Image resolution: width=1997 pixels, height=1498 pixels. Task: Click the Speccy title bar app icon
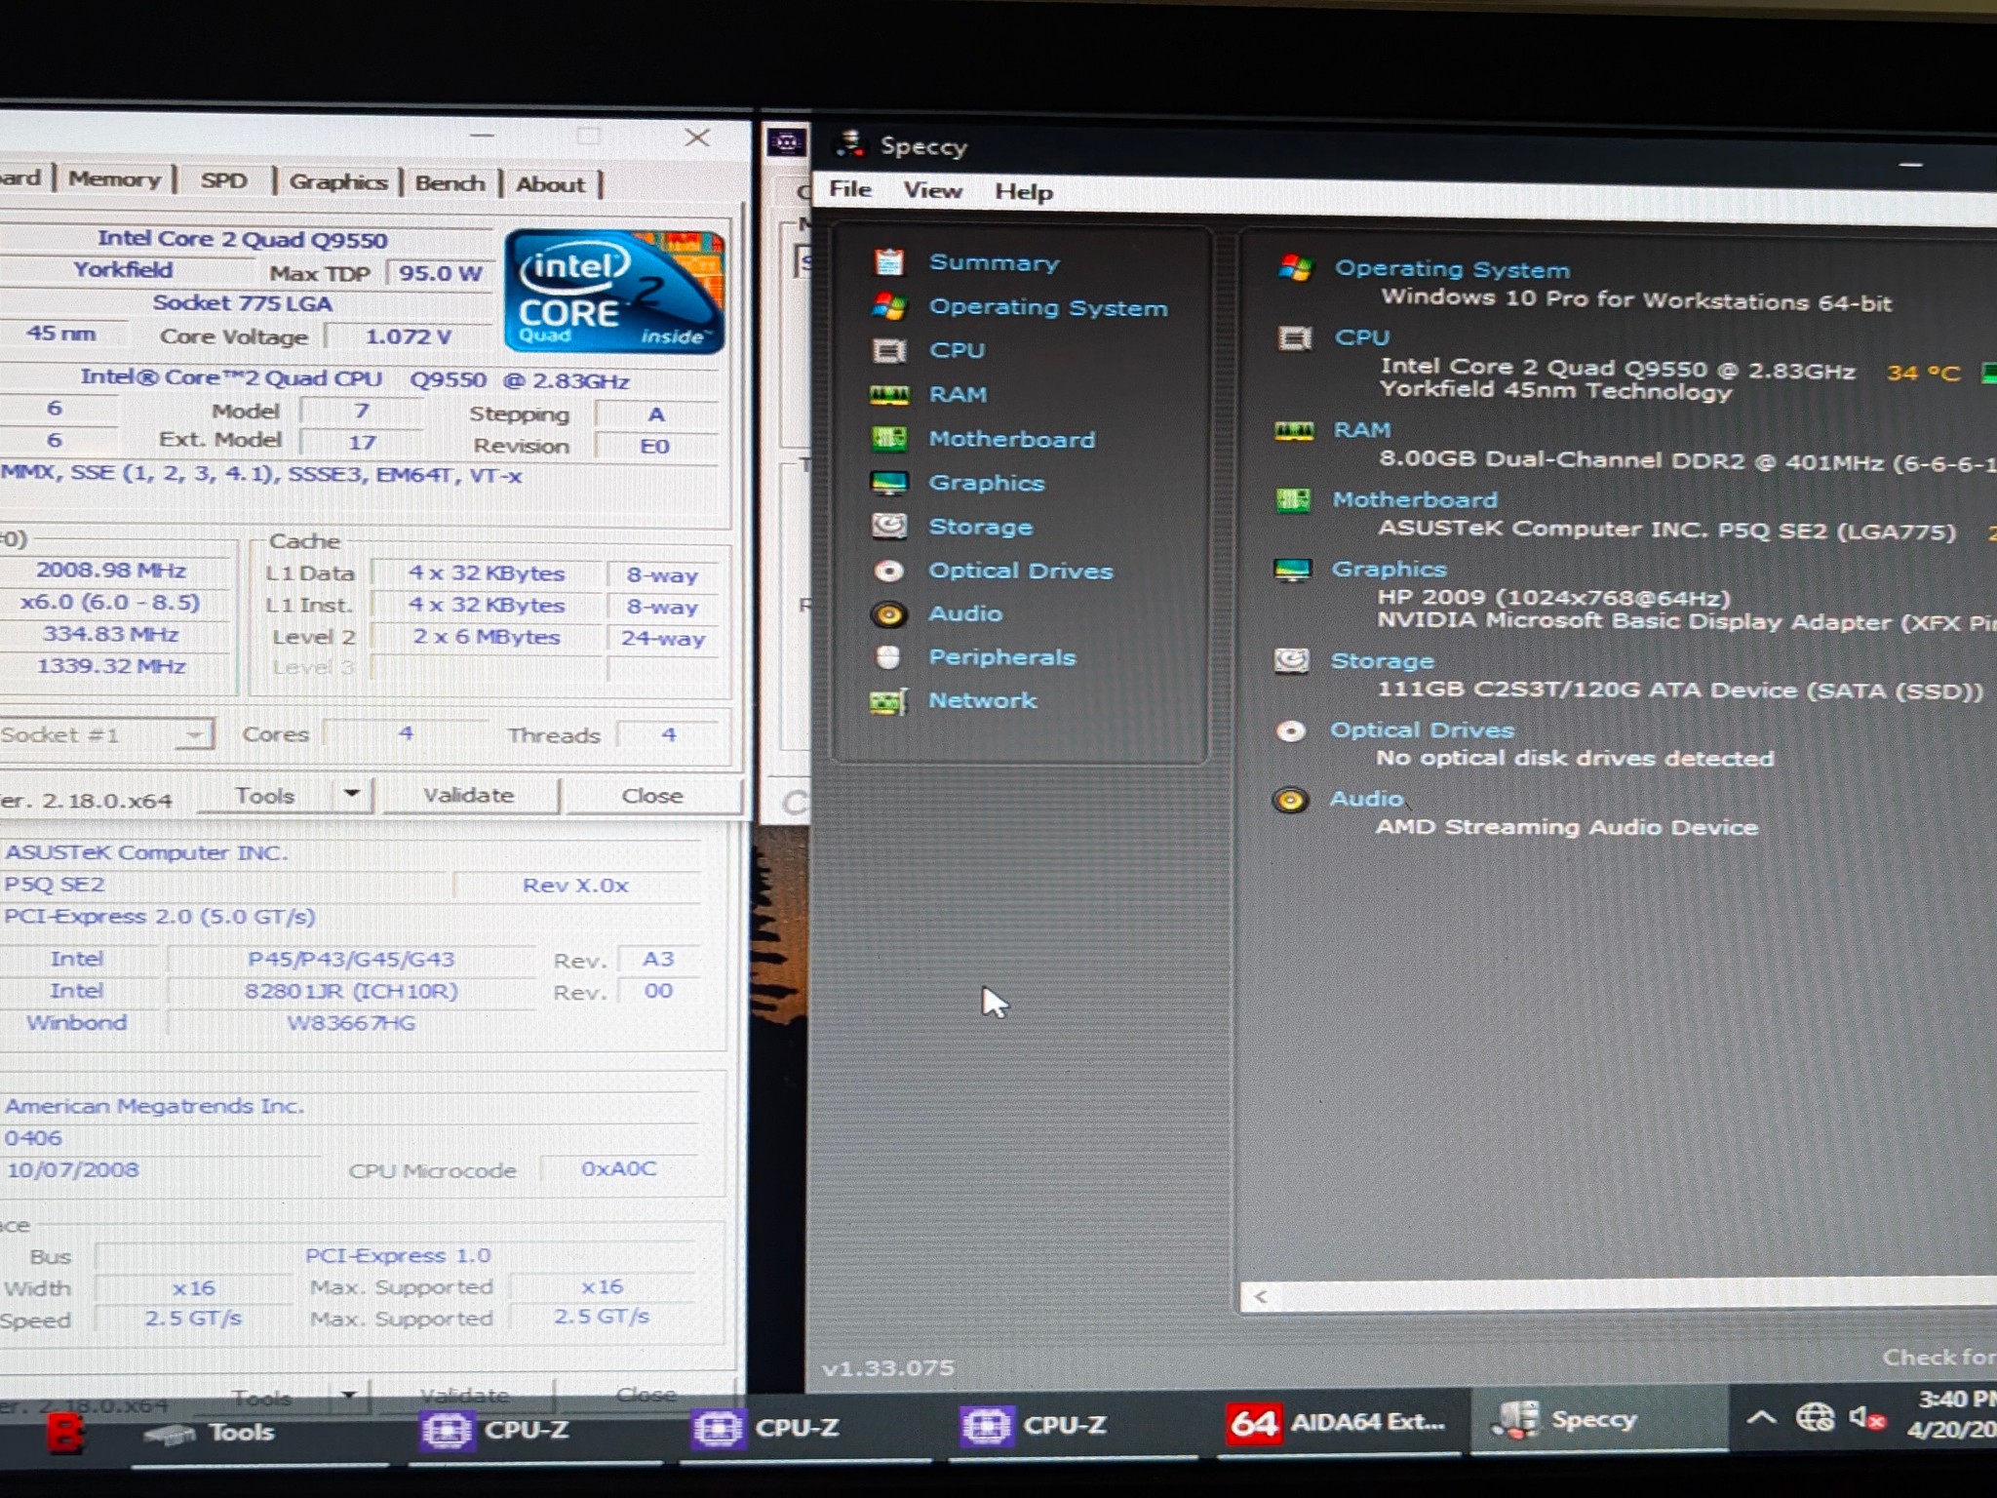[850, 144]
